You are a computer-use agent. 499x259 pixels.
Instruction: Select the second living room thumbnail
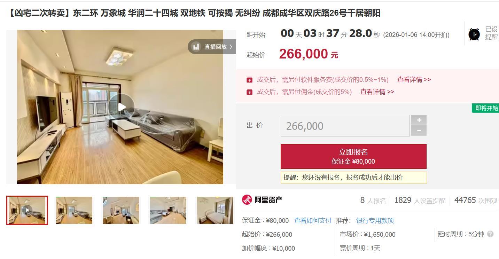pyautogui.click(x=74, y=210)
